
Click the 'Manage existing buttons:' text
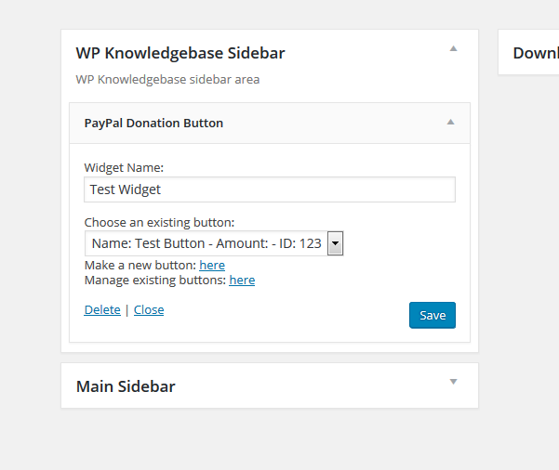click(x=155, y=280)
